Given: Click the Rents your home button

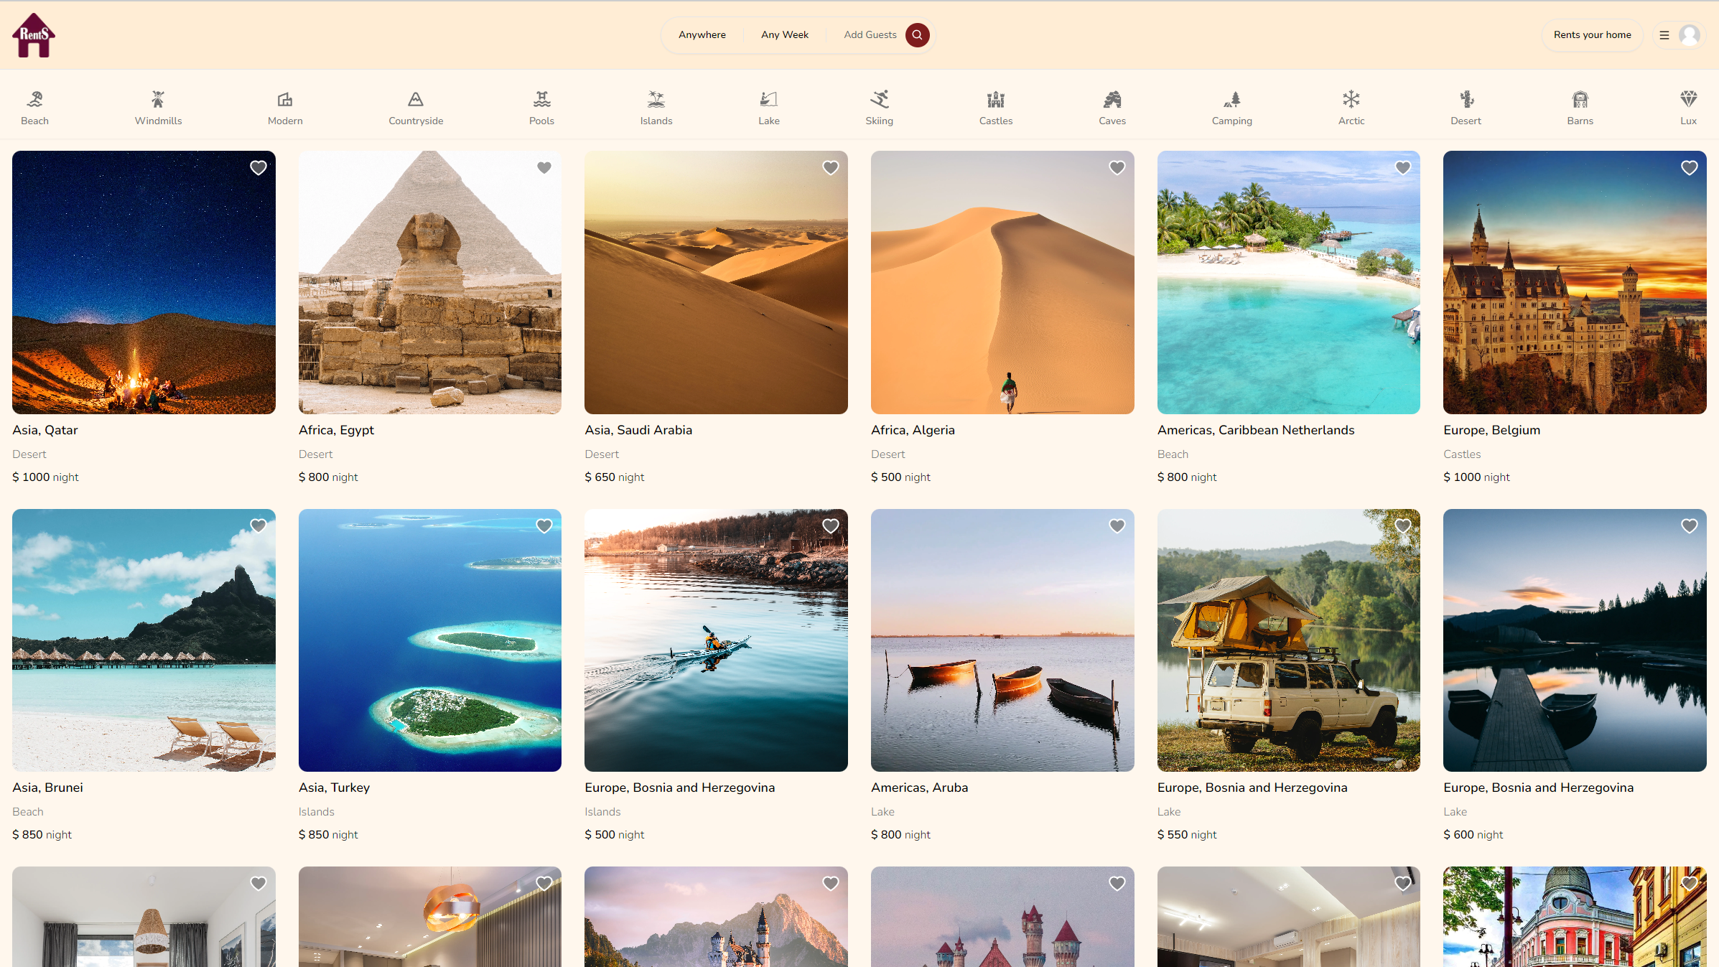Looking at the screenshot, I should [1592, 35].
